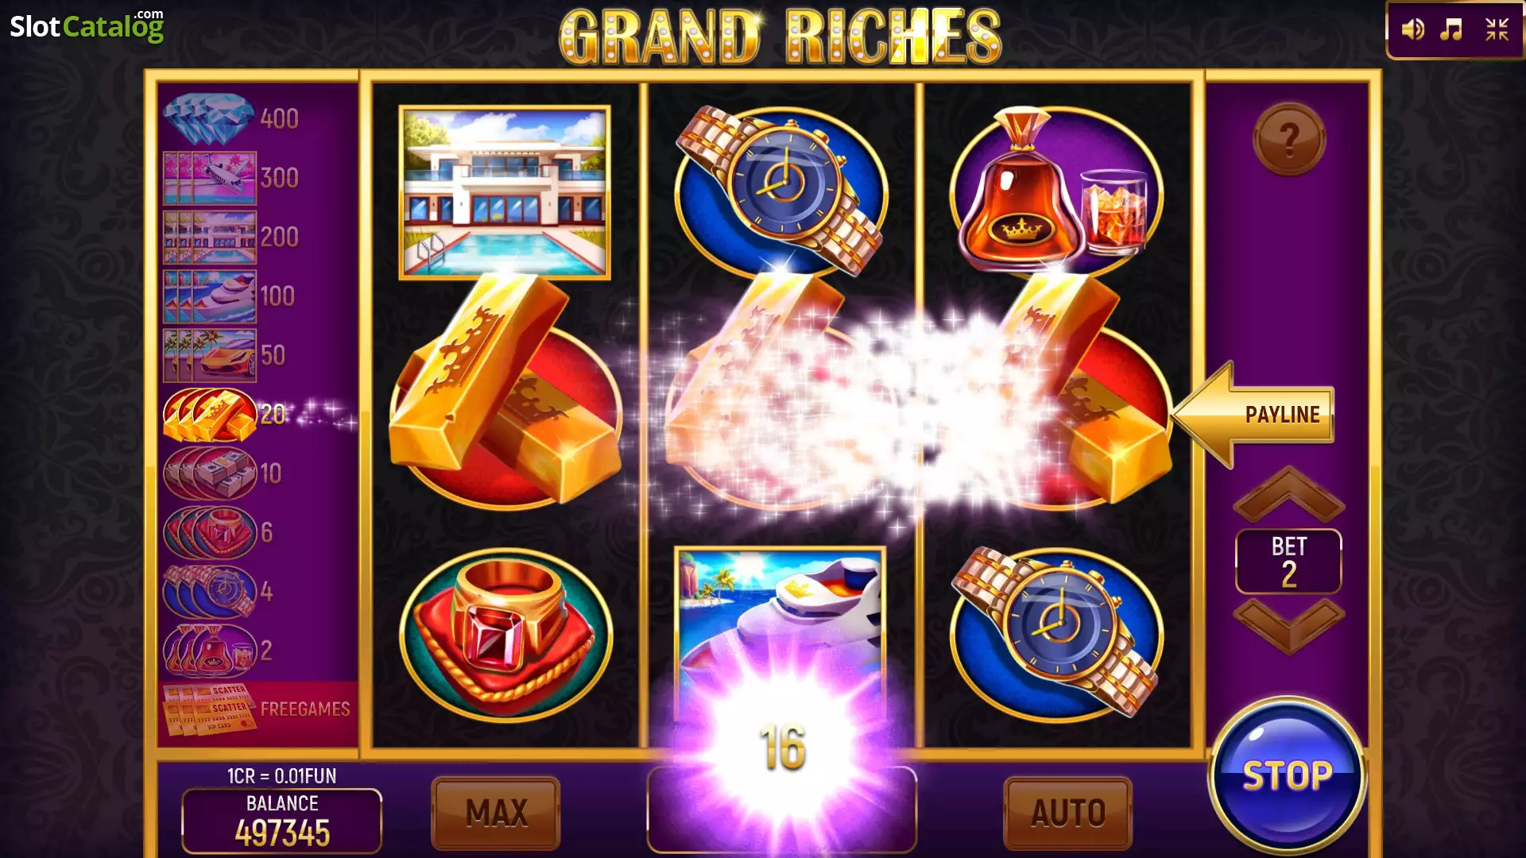
Task: Click the AUTO spin button
Action: click(x=1068, y=813)
